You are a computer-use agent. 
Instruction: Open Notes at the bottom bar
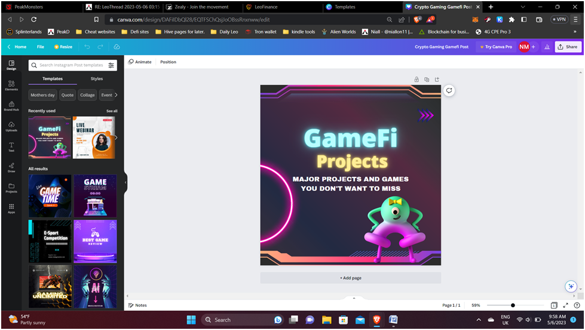coord(137,305)
